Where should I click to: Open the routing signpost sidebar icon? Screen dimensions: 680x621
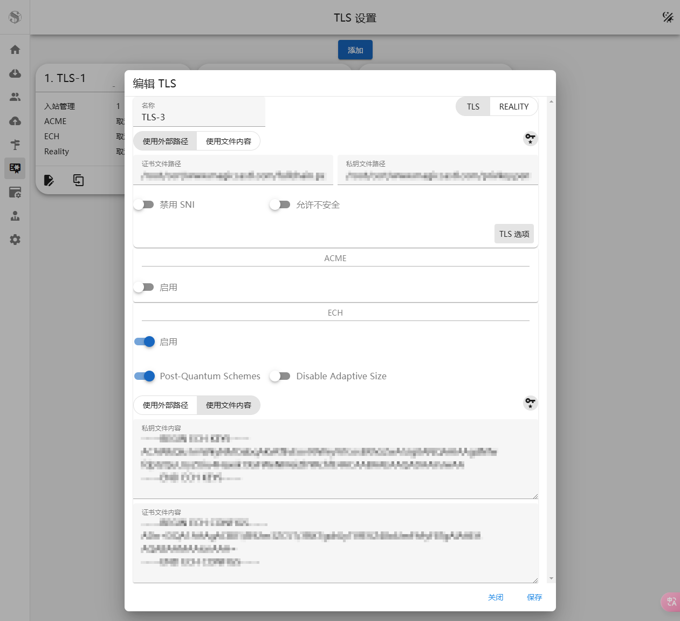click(15, 145)
